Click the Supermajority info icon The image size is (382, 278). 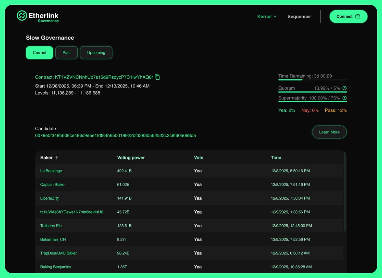pos(344,98)
